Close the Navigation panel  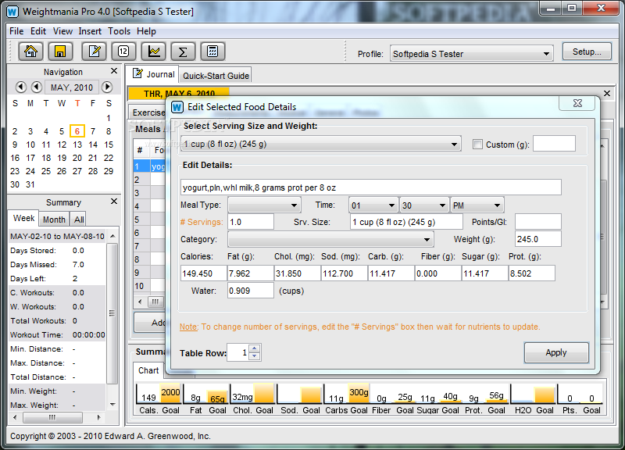pos(114,71)
